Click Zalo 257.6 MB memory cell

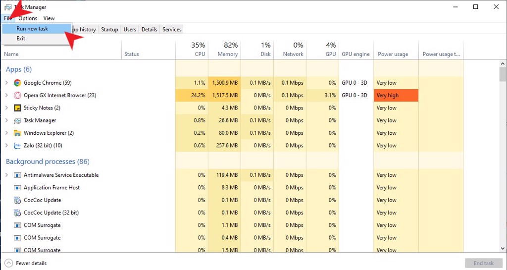point(224,146)
